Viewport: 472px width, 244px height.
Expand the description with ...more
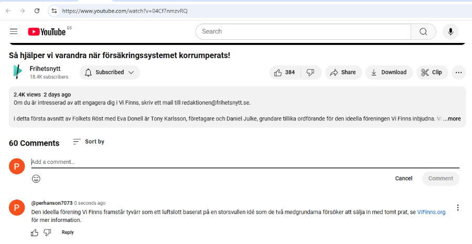pyautogui.click(x=452, y=119)
